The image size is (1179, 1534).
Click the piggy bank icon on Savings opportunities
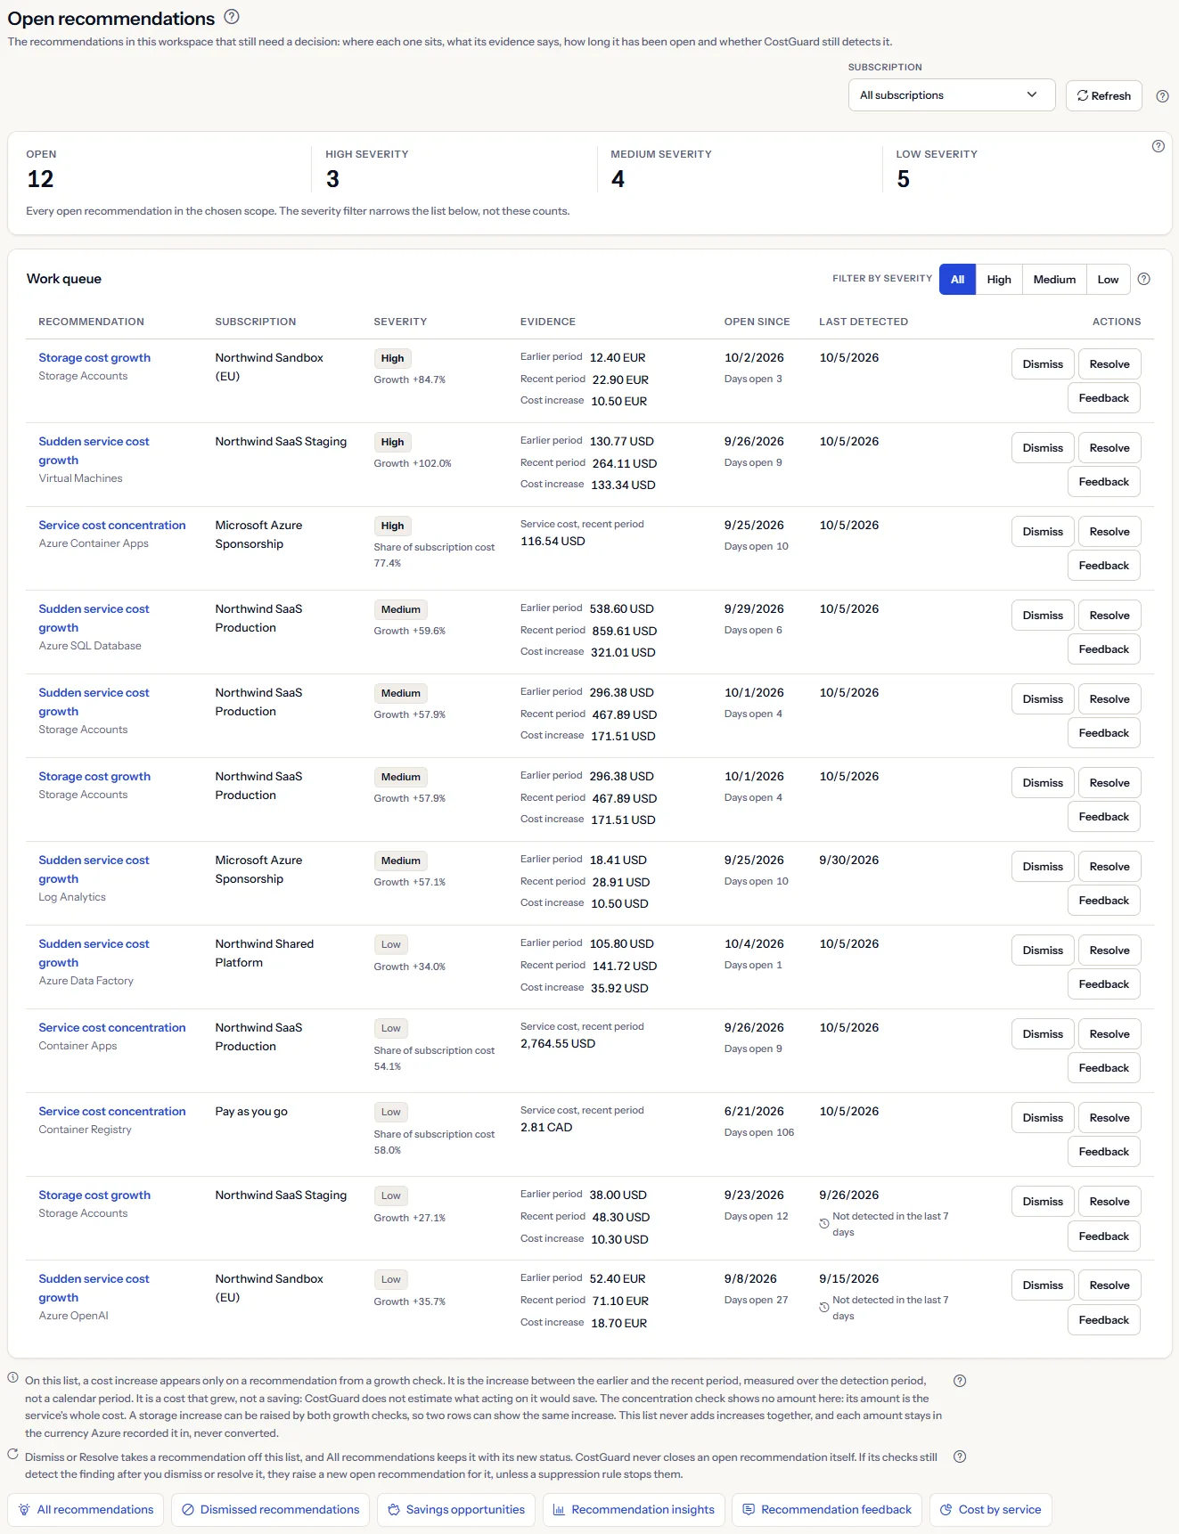[x=394, y=1509]
